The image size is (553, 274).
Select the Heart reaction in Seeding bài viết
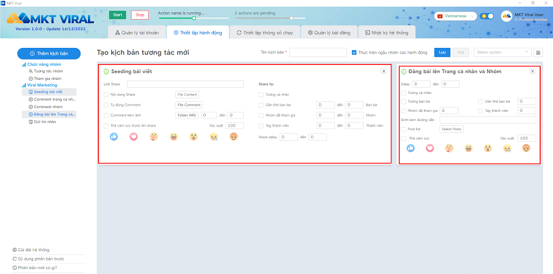click(x=133, y=137)
